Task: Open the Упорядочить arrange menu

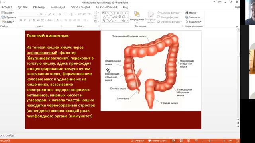Action: pyautogui.click(x=137, y=17)
